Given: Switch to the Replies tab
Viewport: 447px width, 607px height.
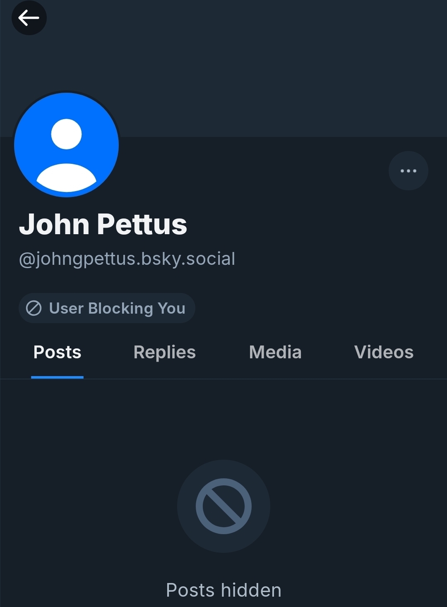Looking at the screenshot, I should tap(164, 353).
